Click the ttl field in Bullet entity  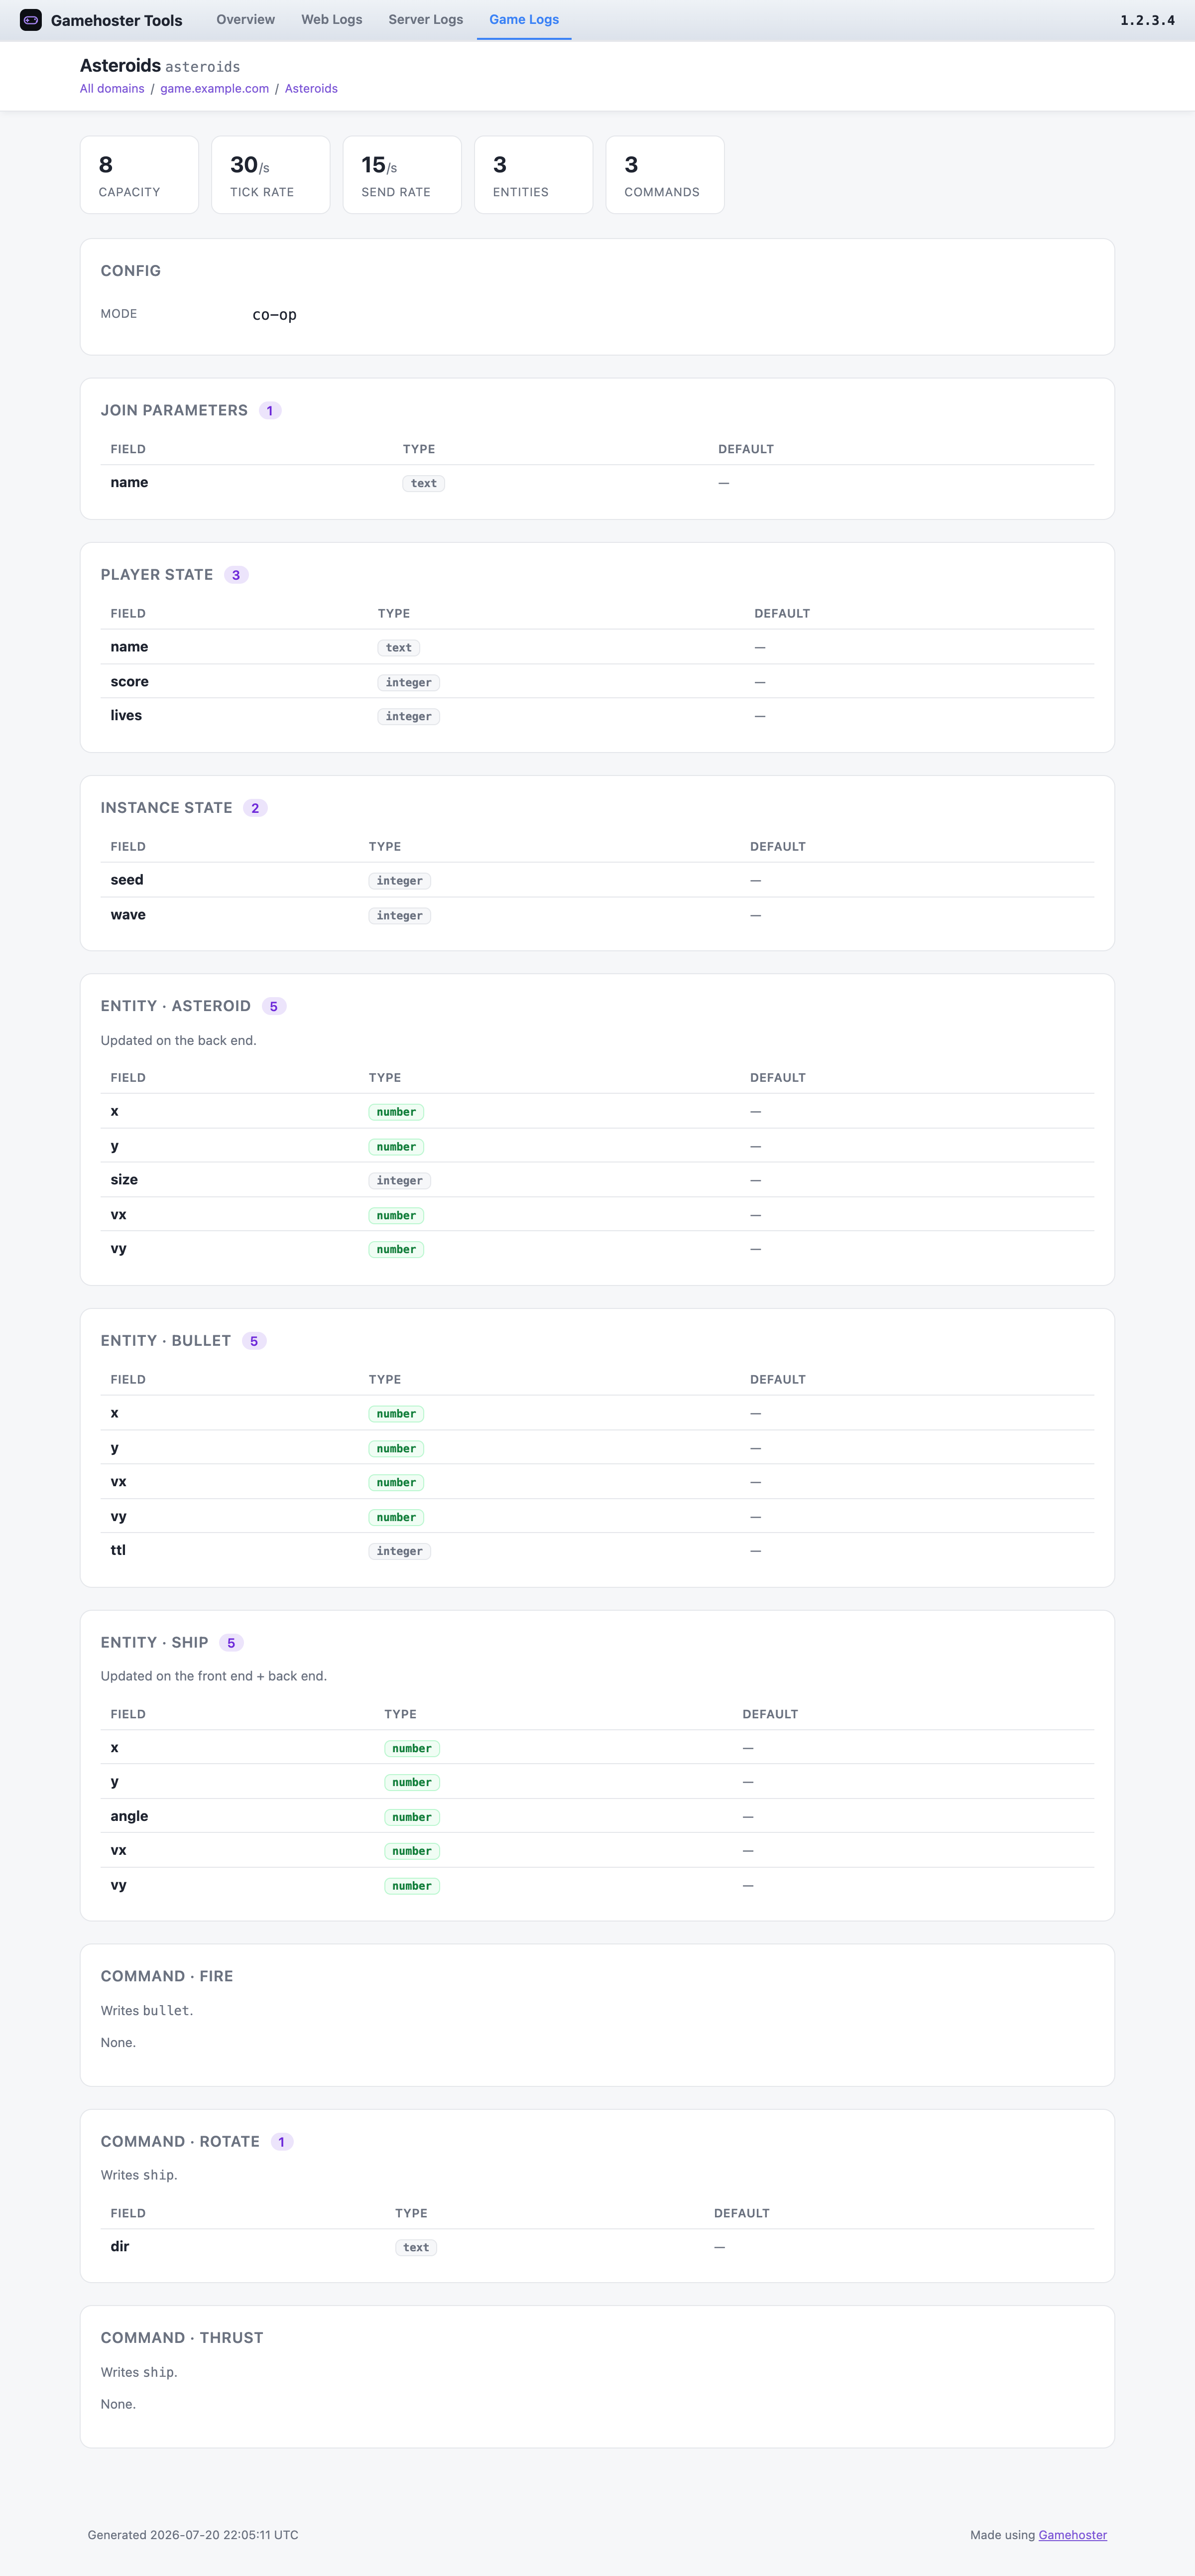(x=118, y=1550)
